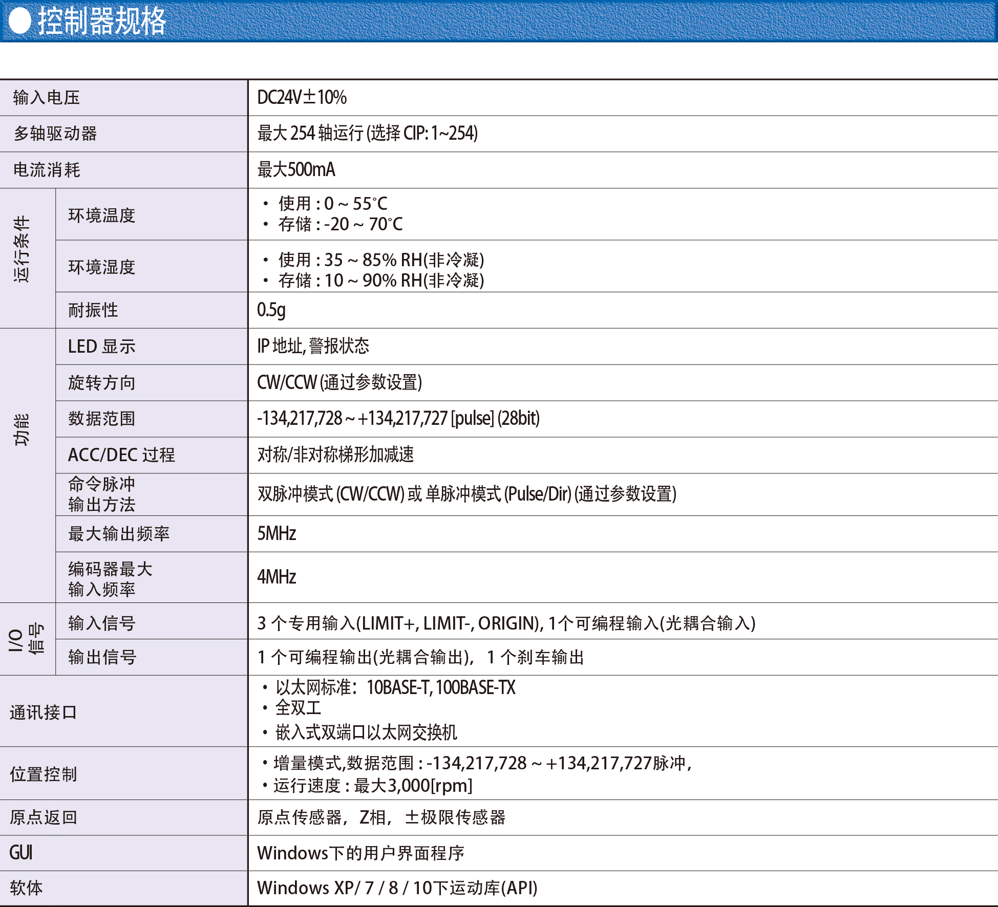This screenshot has width=998, height=907.
Task: Select the 0.5g vibration value
Action: pos(271,310)
